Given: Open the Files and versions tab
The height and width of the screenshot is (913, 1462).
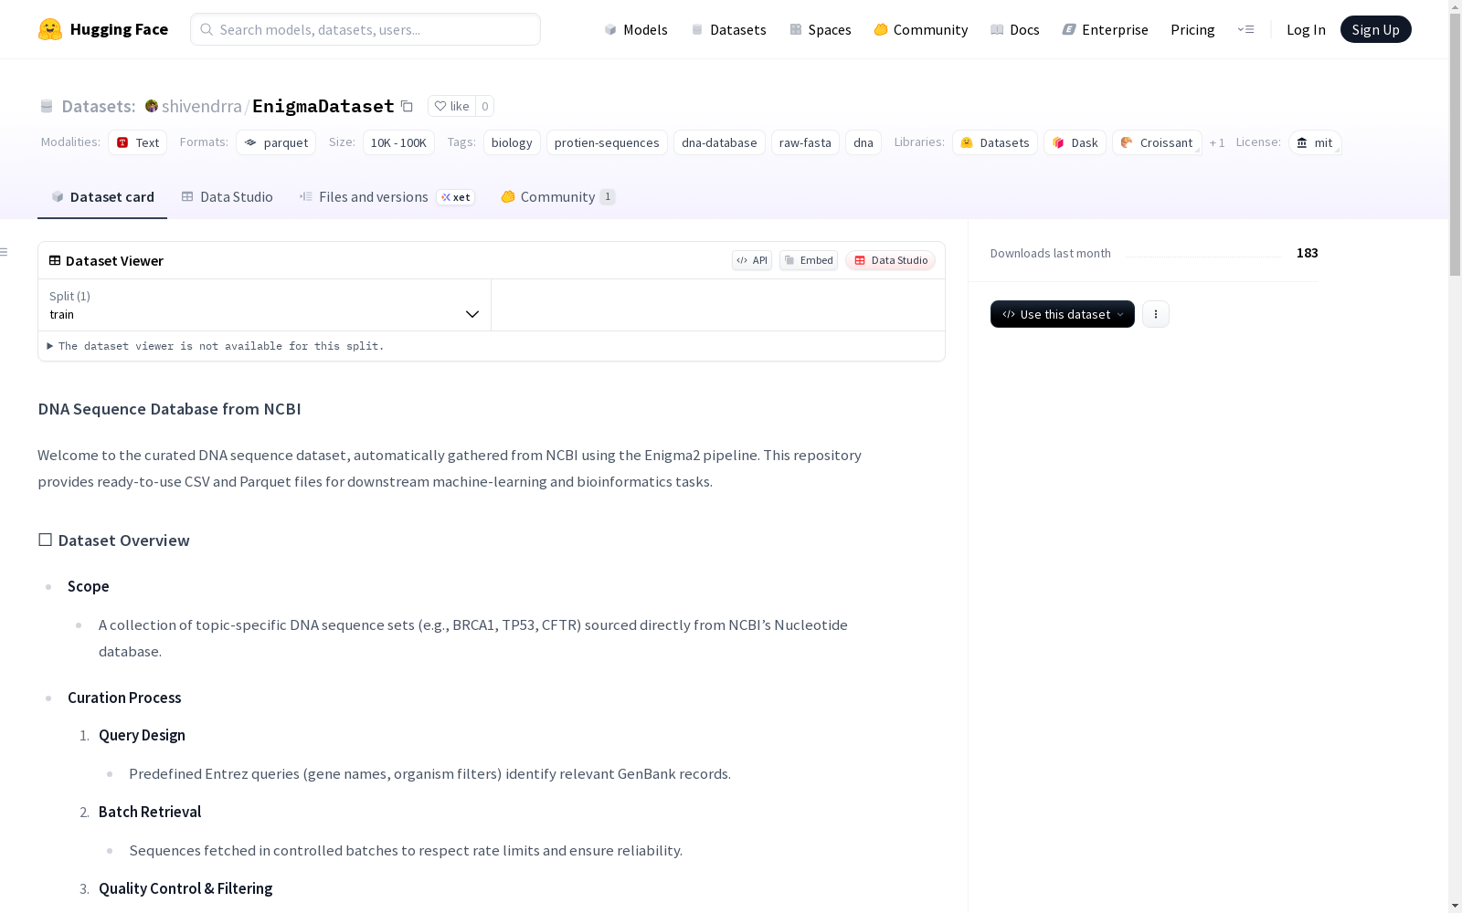Looking at the screenshot, I should [387, 197].
